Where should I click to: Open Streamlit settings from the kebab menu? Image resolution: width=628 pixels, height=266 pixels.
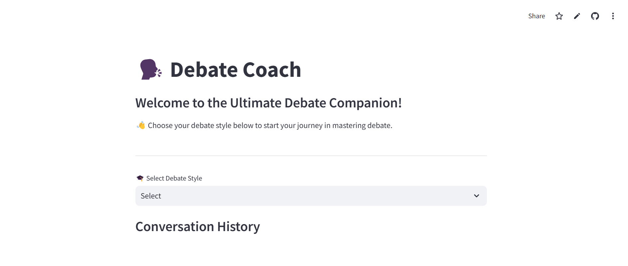pyautogui.click(x=613, y=16)
